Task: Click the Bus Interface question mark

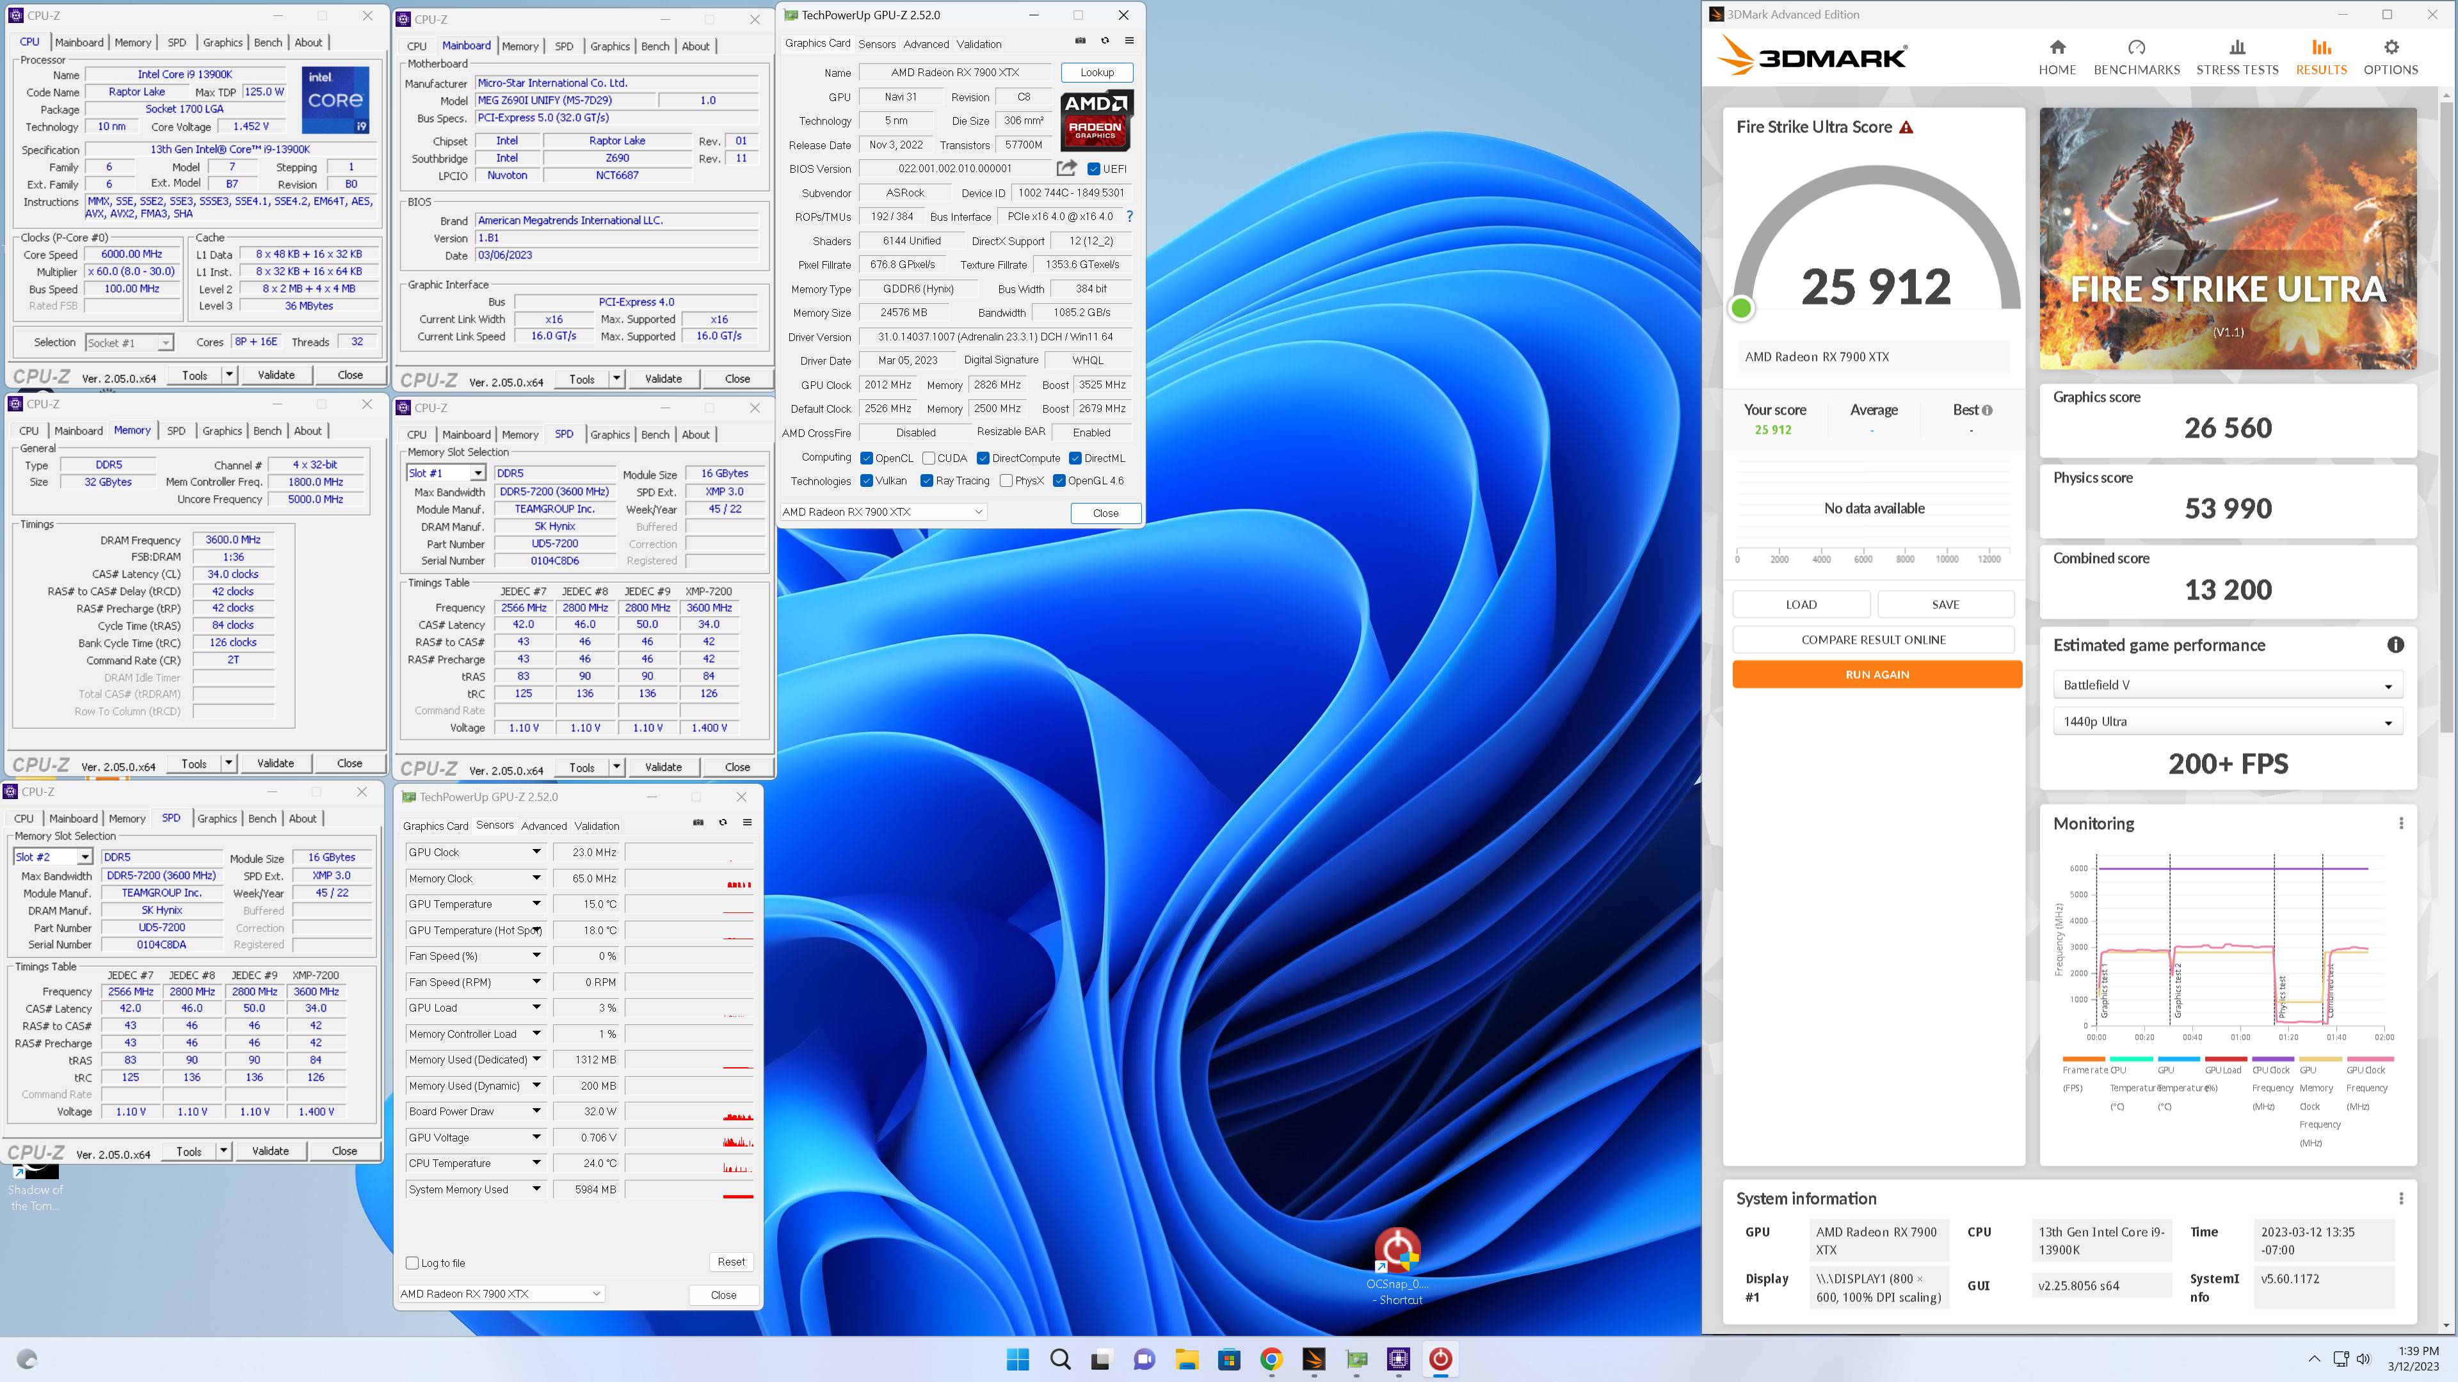Action: 1130,216
